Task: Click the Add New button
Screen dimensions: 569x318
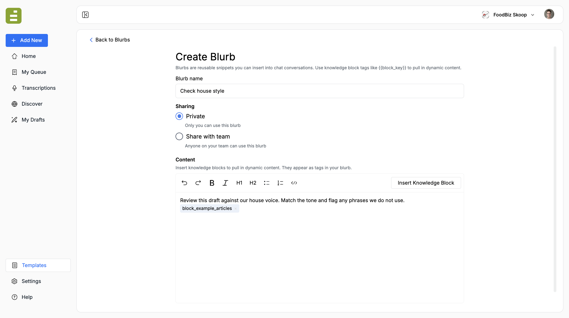Action: tap(27, 40)
